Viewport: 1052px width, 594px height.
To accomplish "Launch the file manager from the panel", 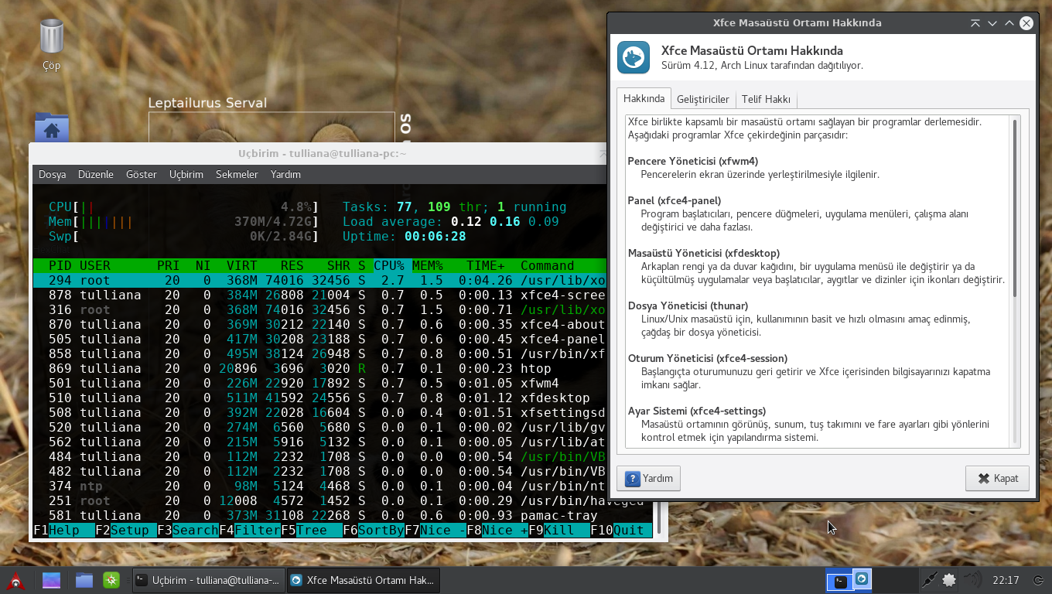I will click(x=84, y=580).
